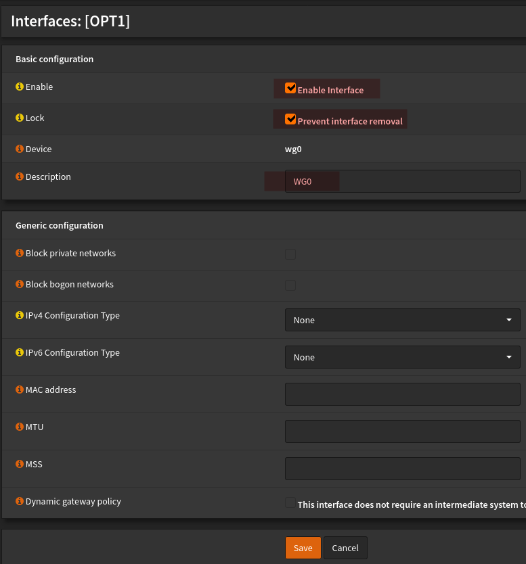The image size is (526, 564).
Task: Click info icon beside MAC address
Action: click(20, 390)
